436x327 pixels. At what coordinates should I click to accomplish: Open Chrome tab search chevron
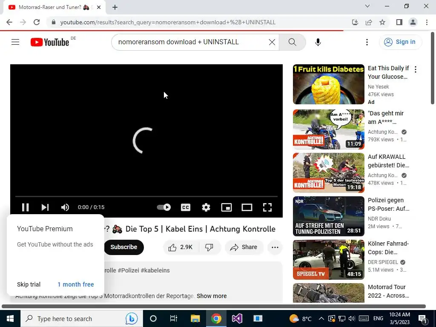[x=367, y=6]
